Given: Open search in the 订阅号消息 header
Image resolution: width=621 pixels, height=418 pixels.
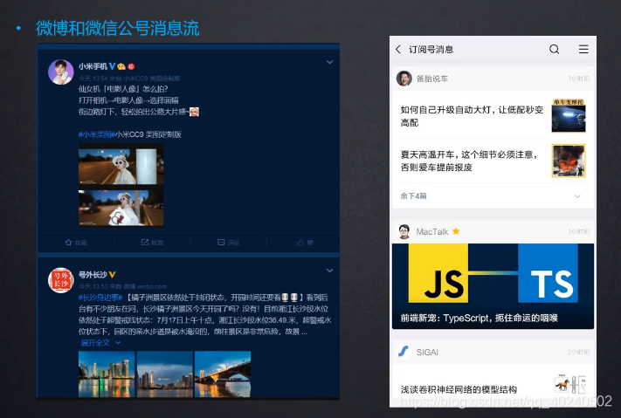Looking at the screenshot, I should [x=554, y=49].
